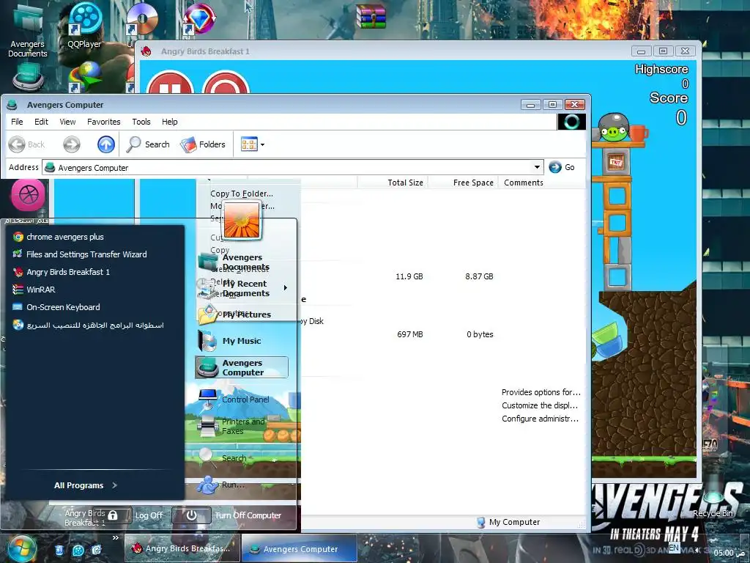Open the Arabic-named program disc entry

[94, 325]
